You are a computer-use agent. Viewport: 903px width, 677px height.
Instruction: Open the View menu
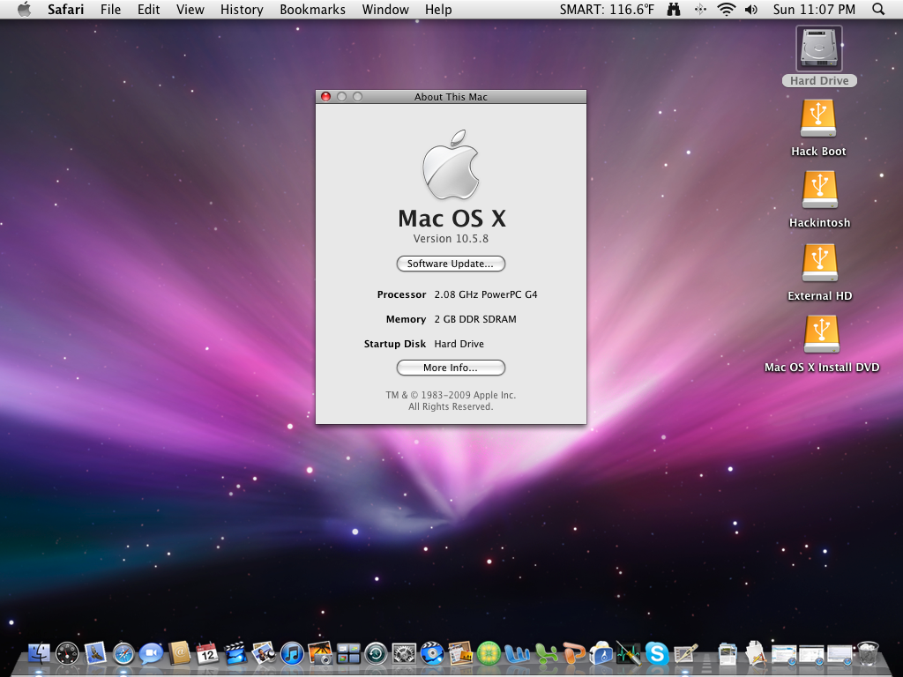[x=190, y=9]
